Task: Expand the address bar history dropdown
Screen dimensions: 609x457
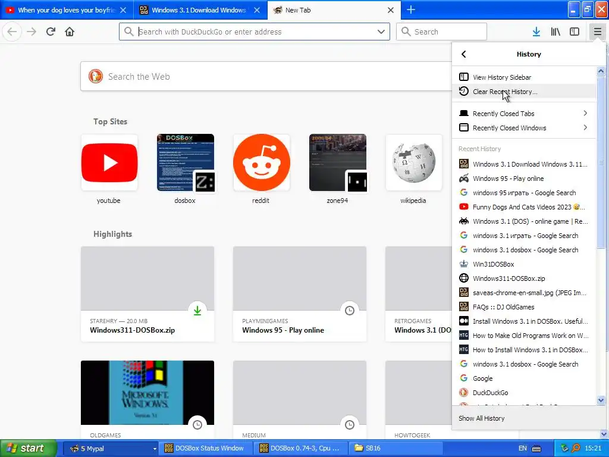Action: coord(381,32)
